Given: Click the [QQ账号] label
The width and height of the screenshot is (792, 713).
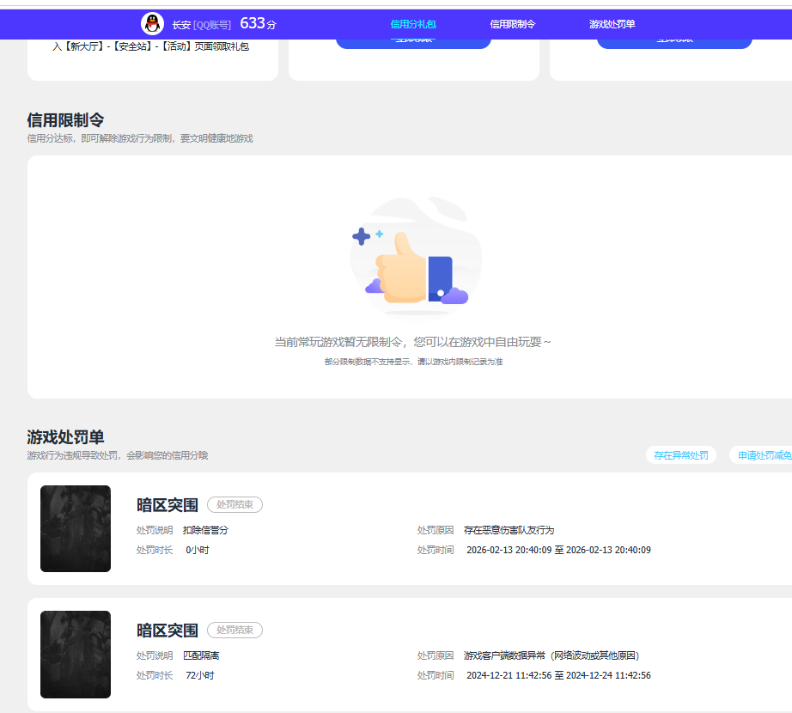Looking at the screenshot, I should [x=212, y=25].
